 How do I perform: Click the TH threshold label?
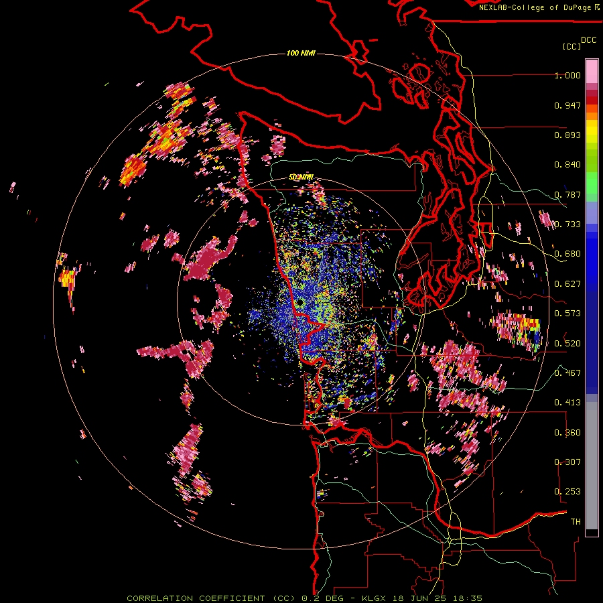click(x=576, y=522)
